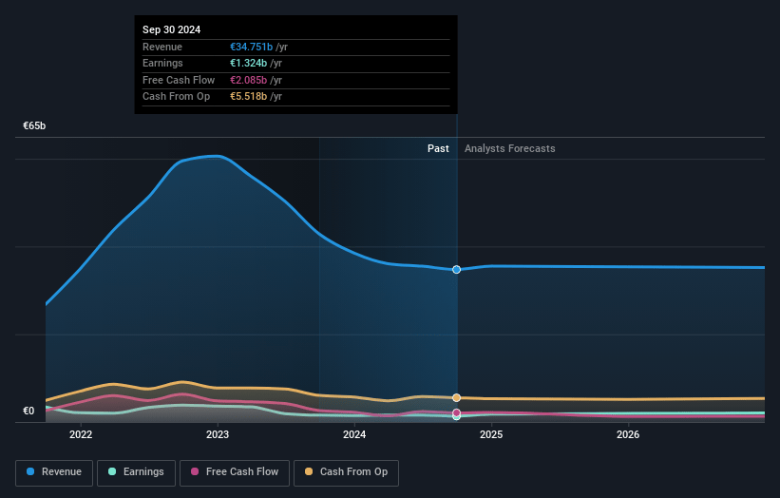Click the orange Cash From Op legend dot
Screen dimensions: 780x498
click(309, 471)
